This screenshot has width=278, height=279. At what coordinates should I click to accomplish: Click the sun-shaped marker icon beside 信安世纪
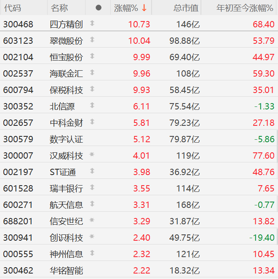pos(92,220)
